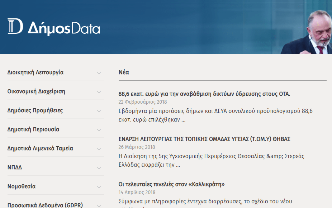This screenshot has width=332, height=208.
Task: Click the ΔήμοςData site title text
Action: [64, 28]
